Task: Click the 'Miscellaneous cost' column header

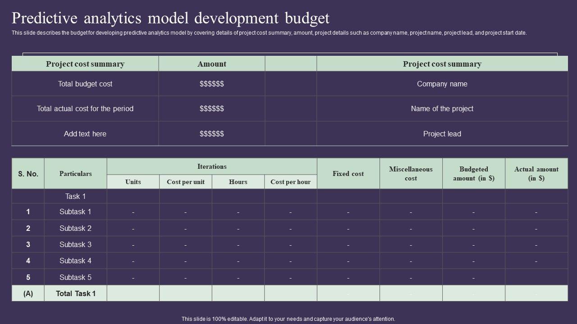Action: click(x=411, y=174)
